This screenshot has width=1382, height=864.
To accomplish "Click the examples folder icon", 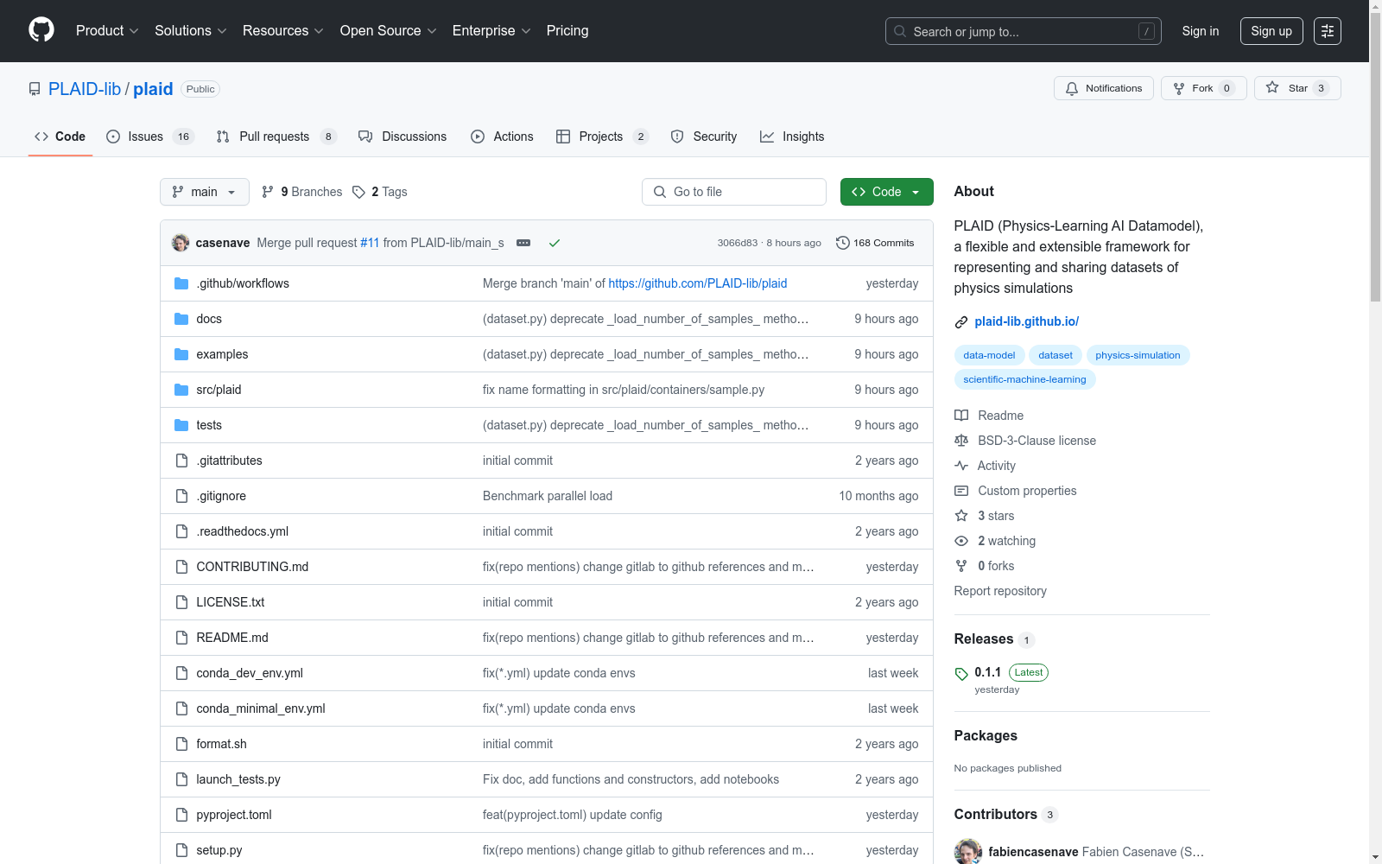I will 181,354.
